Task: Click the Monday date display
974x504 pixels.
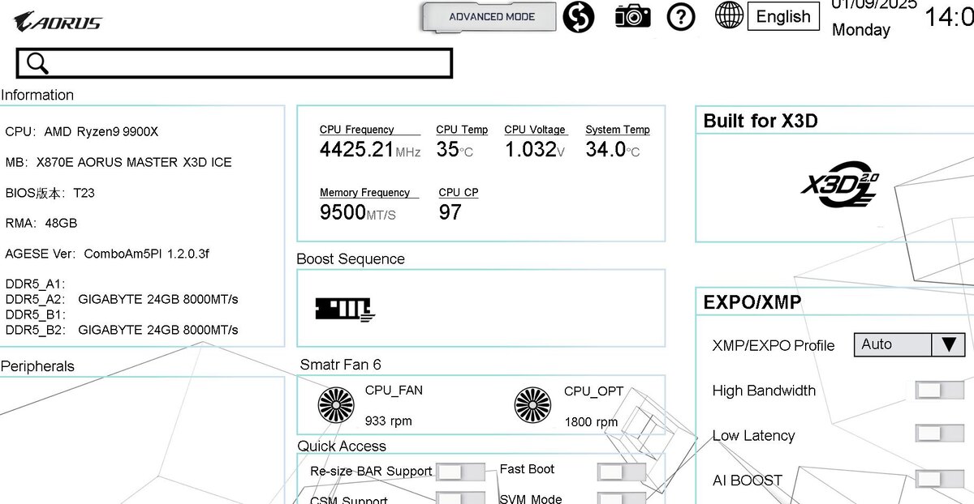Action: (861, 30)
